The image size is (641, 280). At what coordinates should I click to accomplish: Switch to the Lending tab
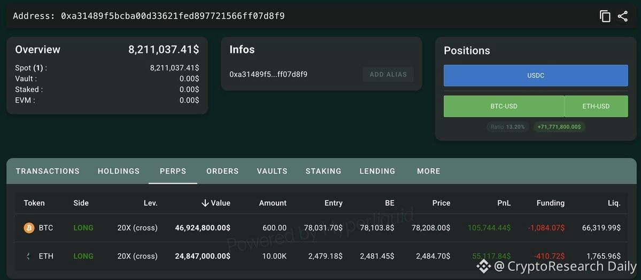377,172
